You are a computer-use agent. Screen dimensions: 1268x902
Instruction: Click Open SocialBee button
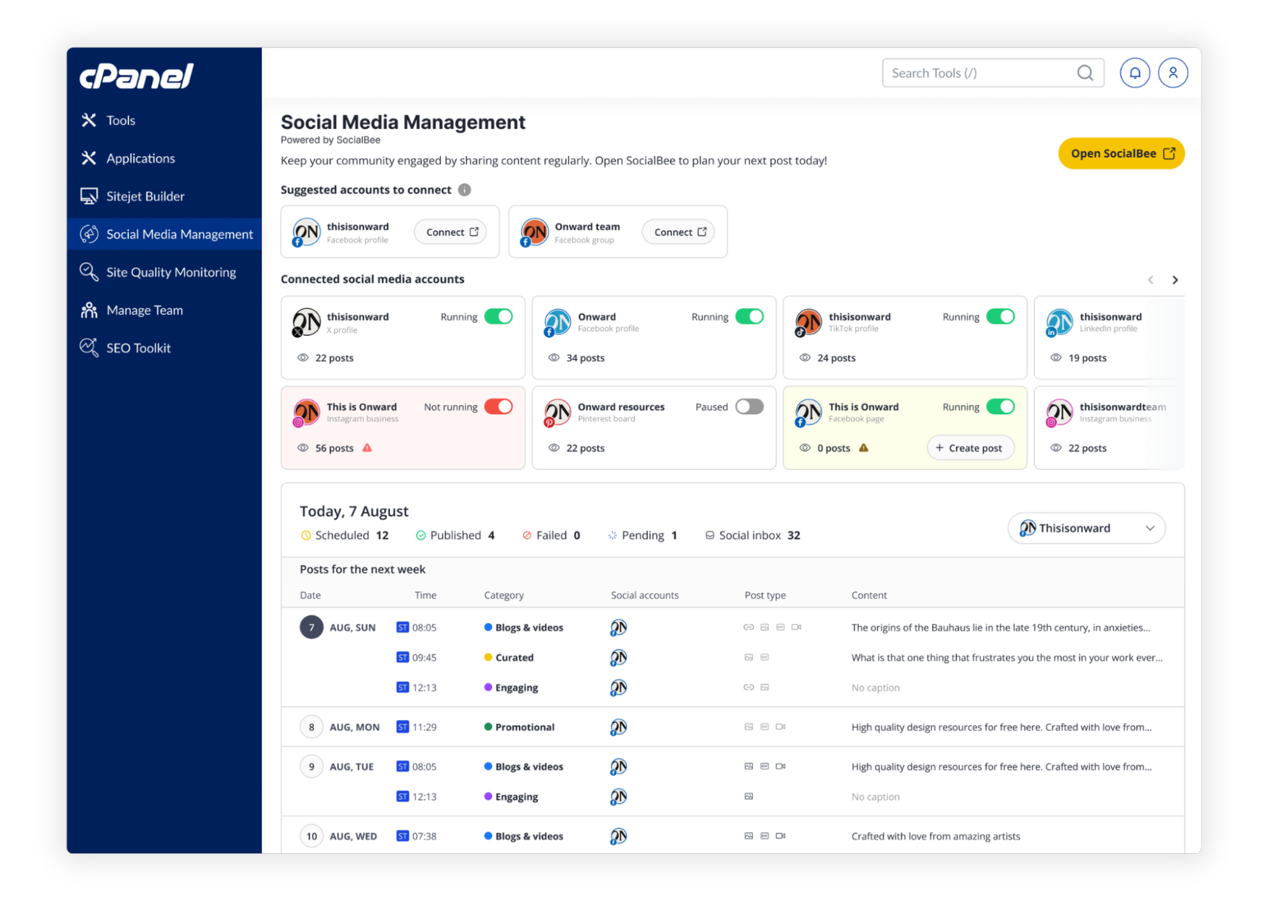(1121, 154)
